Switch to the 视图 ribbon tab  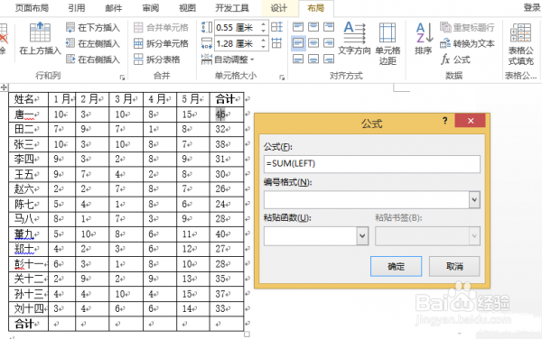188,7
